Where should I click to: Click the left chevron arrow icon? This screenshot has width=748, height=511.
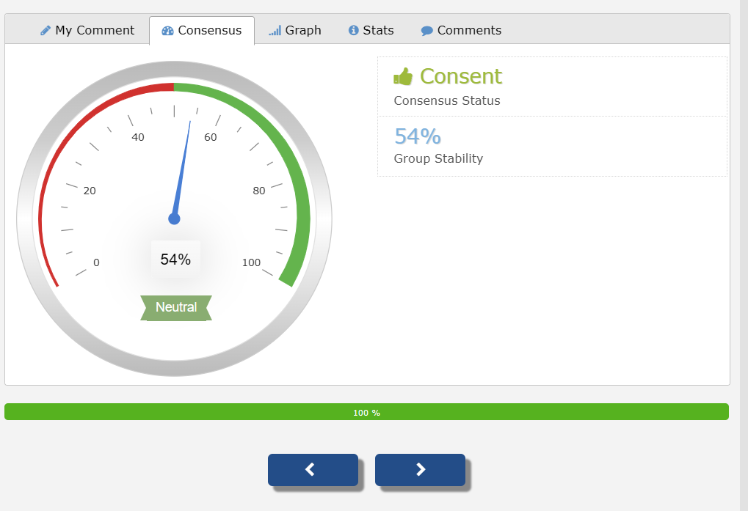coord(310,469)
